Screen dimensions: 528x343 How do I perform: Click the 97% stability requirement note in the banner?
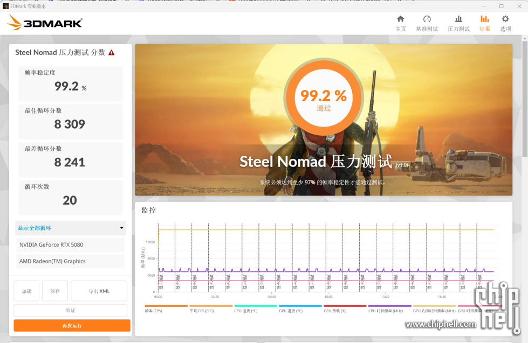(x=323, y=182)
